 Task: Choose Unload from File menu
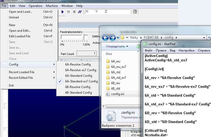pos(29,17)
